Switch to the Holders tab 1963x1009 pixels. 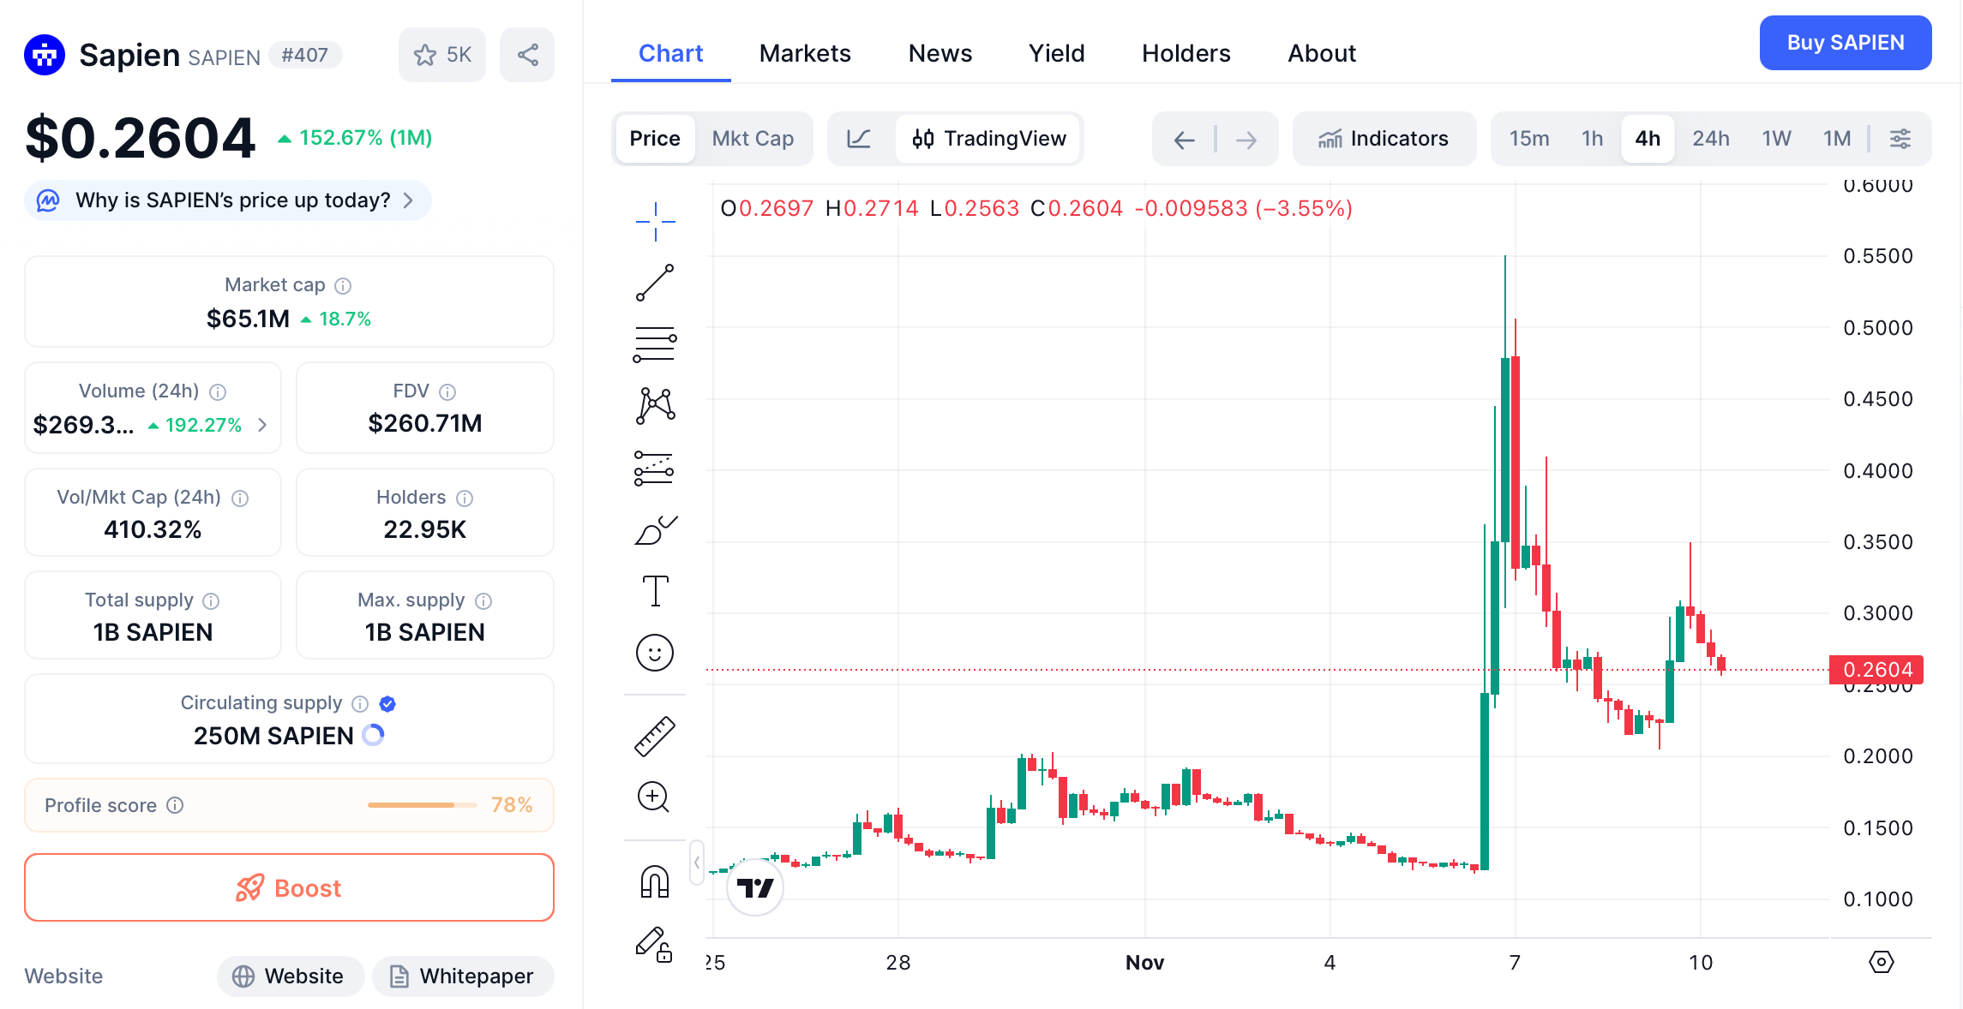[x=1186, y=53]
